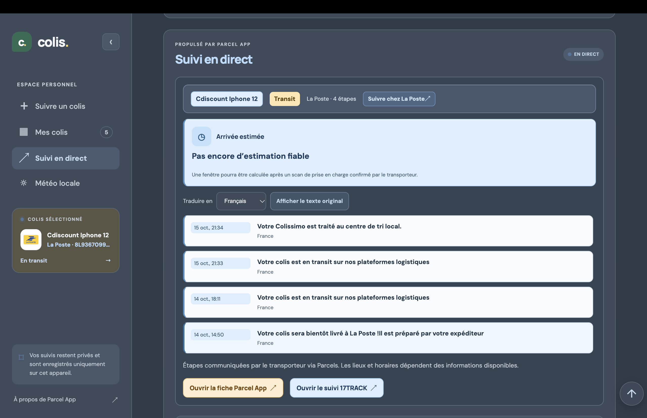The image size is (647, 418).
Task: Open Météo locale section
Action: [65, 183]
